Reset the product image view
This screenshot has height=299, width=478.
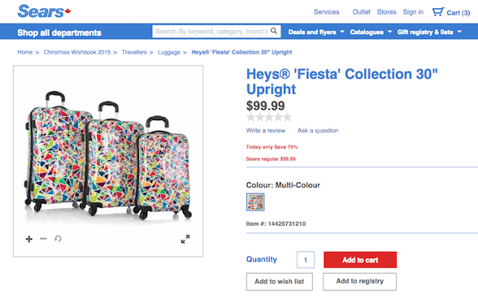tap(58, 239)
